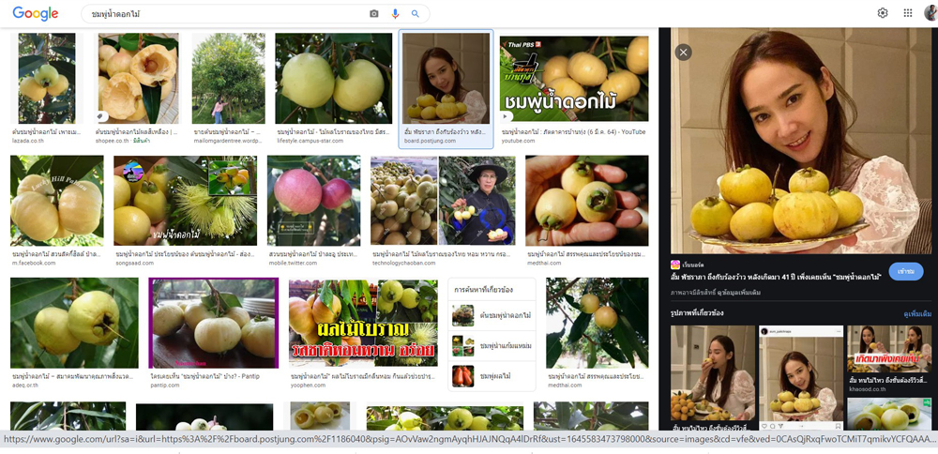Open the Thai PBS YouTube video thumbnail
938x454 pixels.
pos(574,79)
